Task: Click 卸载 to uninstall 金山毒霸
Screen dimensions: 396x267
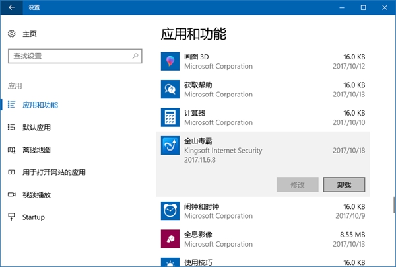Action: pos(344,185)
